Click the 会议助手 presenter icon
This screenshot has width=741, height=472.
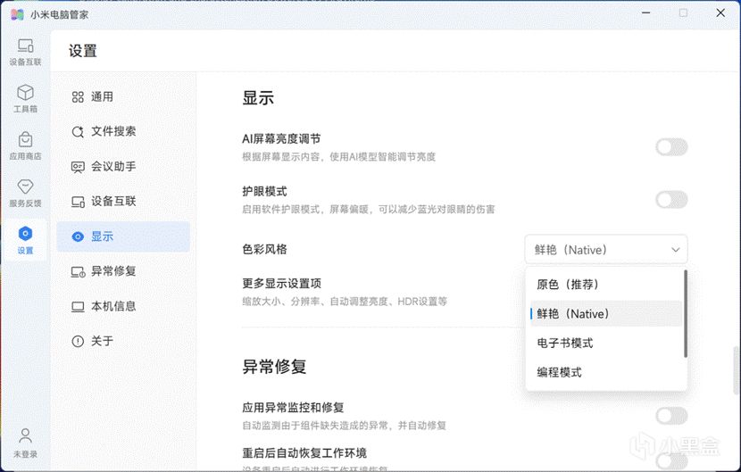point(78,167)
